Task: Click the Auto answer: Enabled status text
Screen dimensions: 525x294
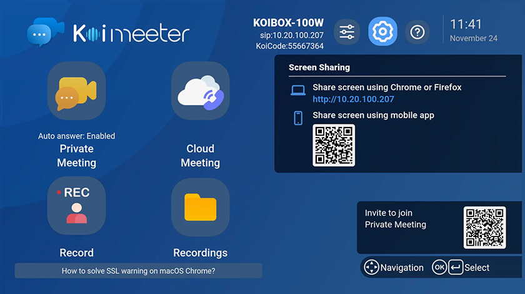Action: [x=76, y=136]
